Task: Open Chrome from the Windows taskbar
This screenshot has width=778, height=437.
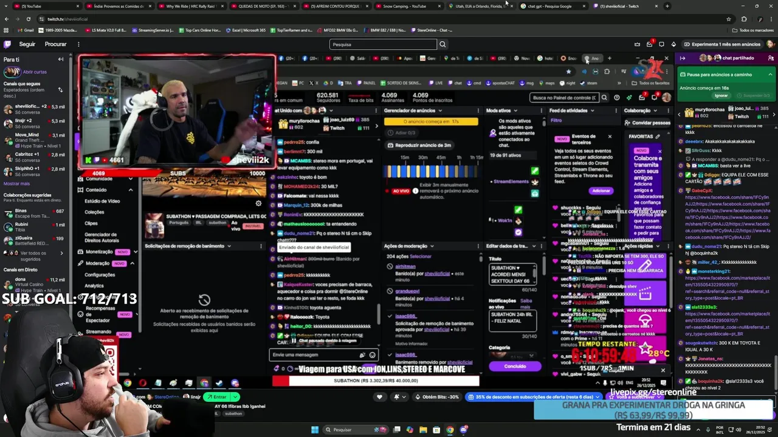Action: coord(450,430)
